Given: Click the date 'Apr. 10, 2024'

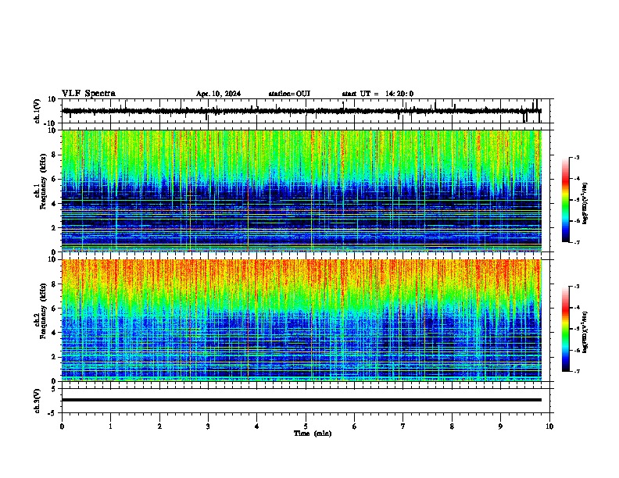Looking at the screenshot, I should pyautogui.click(x=218, y=94).
